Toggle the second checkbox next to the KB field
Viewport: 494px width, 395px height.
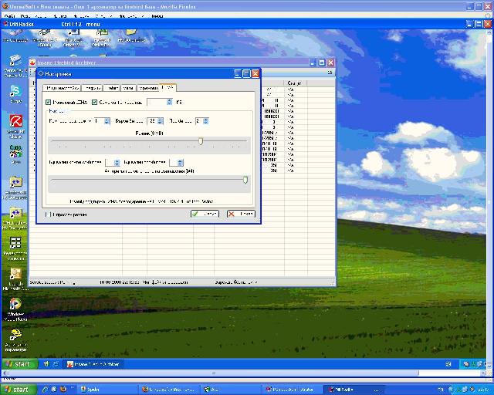(94, 102)
